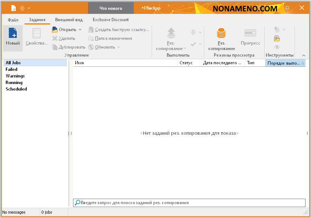Click the New job icon (Новый)
Image resolution: width=311 pixels, height=218 pixels.
[13, 34]
